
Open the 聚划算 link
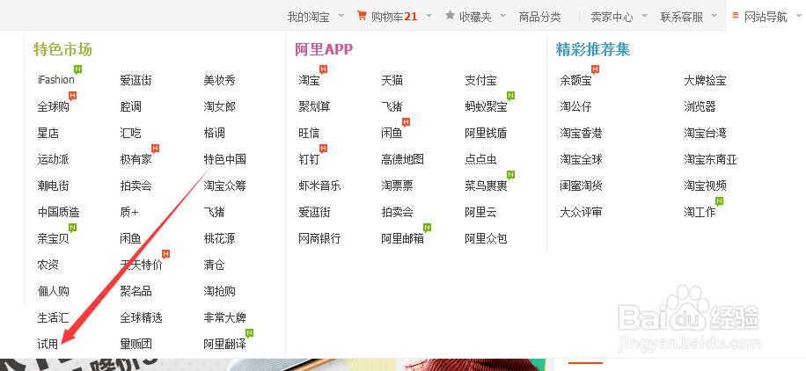(315, 107)
